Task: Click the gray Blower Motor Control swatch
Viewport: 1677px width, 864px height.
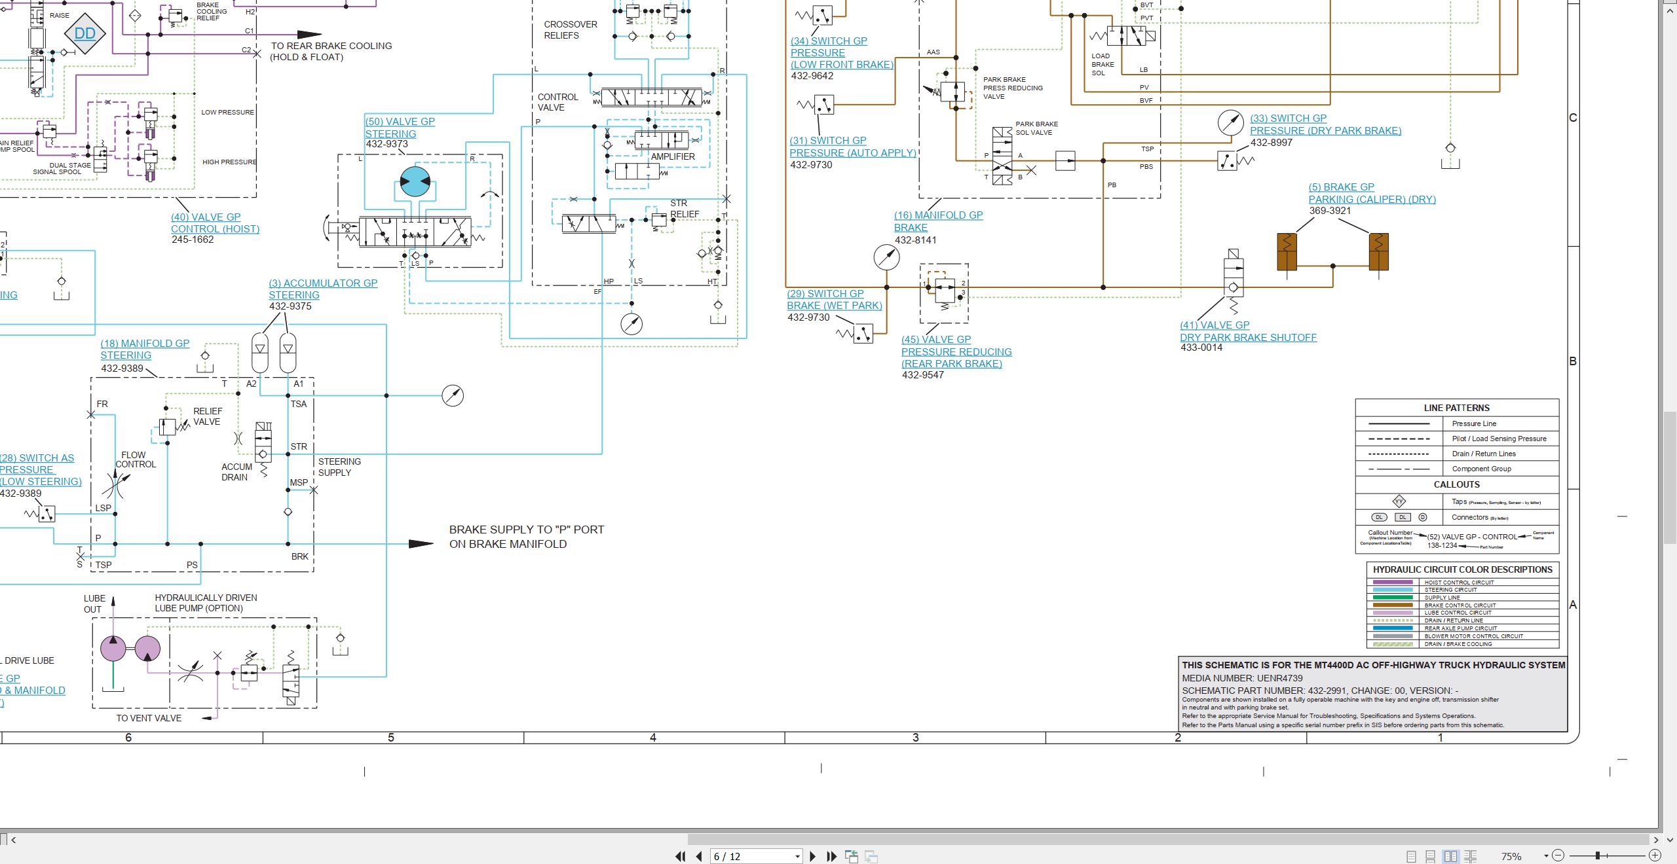Action: pos(1393,636)
